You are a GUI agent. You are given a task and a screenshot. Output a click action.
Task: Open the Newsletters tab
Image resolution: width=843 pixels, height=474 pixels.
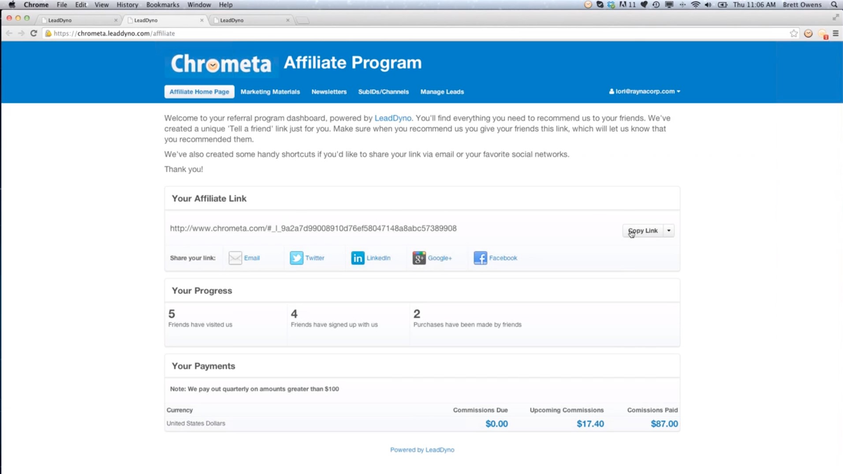coord(329,92)
